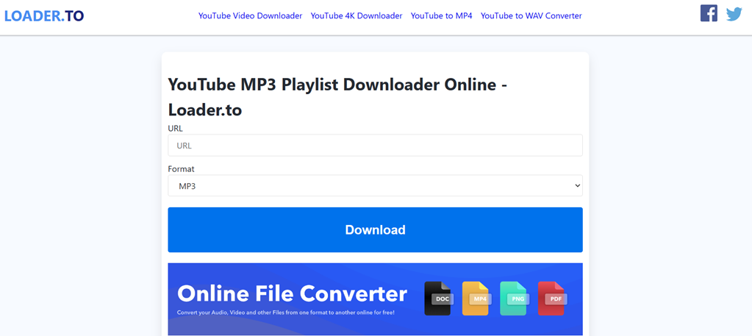Image resolution: width=752 pixels, height=336 pixels.
Task: Click the page heading YouTube MP3 Playlist Downloader
Action: point(337,98)
